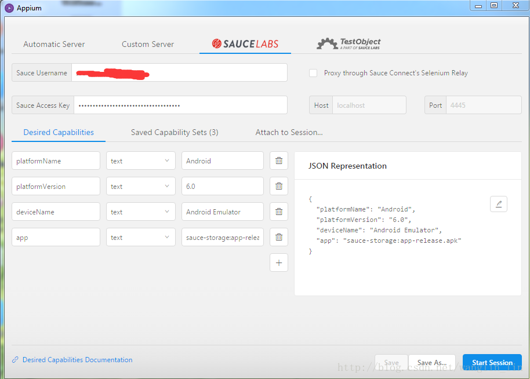Image resolution: width=530 pixels, height=379 pixels.
Task: Add a new capability with plus icon
Action: coord(279,263)
